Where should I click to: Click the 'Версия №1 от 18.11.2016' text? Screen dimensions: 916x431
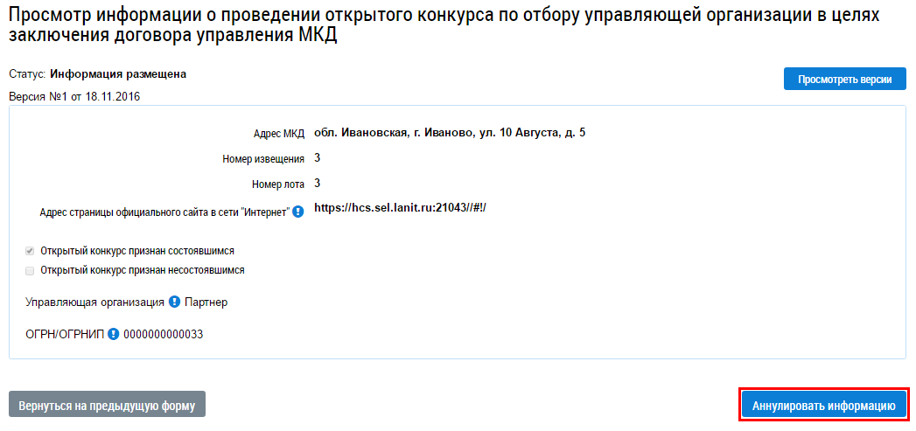(74, 96)
